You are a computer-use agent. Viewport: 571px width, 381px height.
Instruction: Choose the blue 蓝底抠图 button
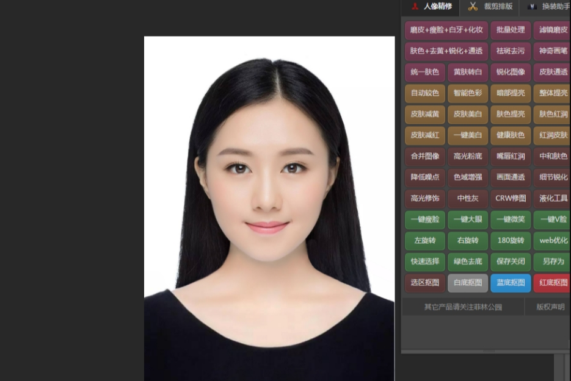pos(510,283)
